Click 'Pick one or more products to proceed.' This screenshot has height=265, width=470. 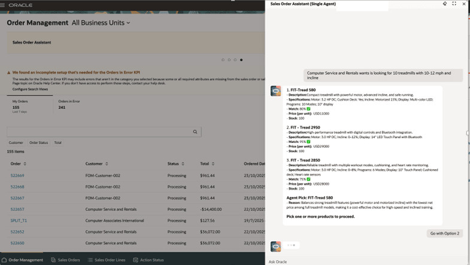pos(320,217)
